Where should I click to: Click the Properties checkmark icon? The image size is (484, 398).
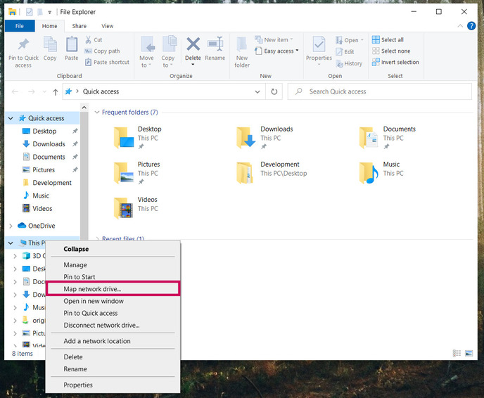[x=319, y=45]
